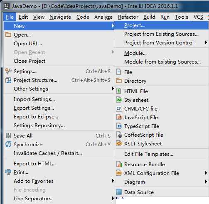Image resolution: width=209 pixels, height=204 pixels.
Task: Choose the TypeScript File icon
Action: [x=119, y=126]
